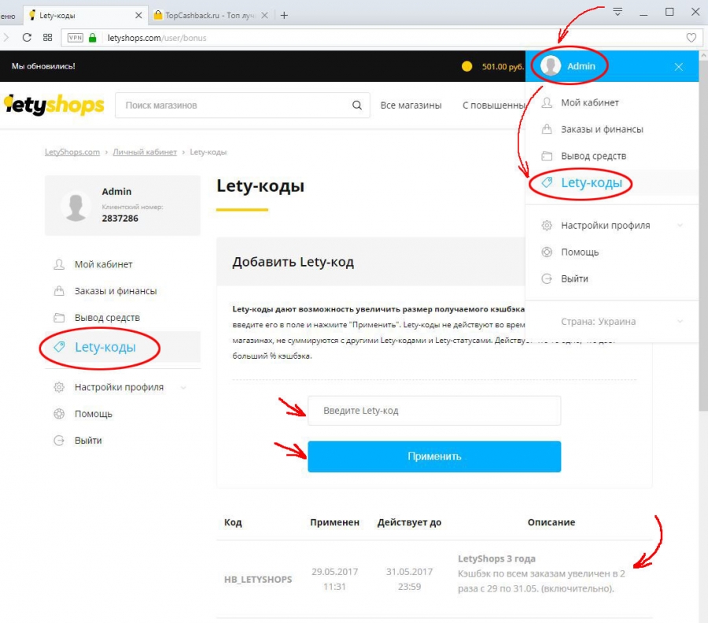Click wallet icon in Admin dropdown
The image size is (708, 623).
[547, 157]
